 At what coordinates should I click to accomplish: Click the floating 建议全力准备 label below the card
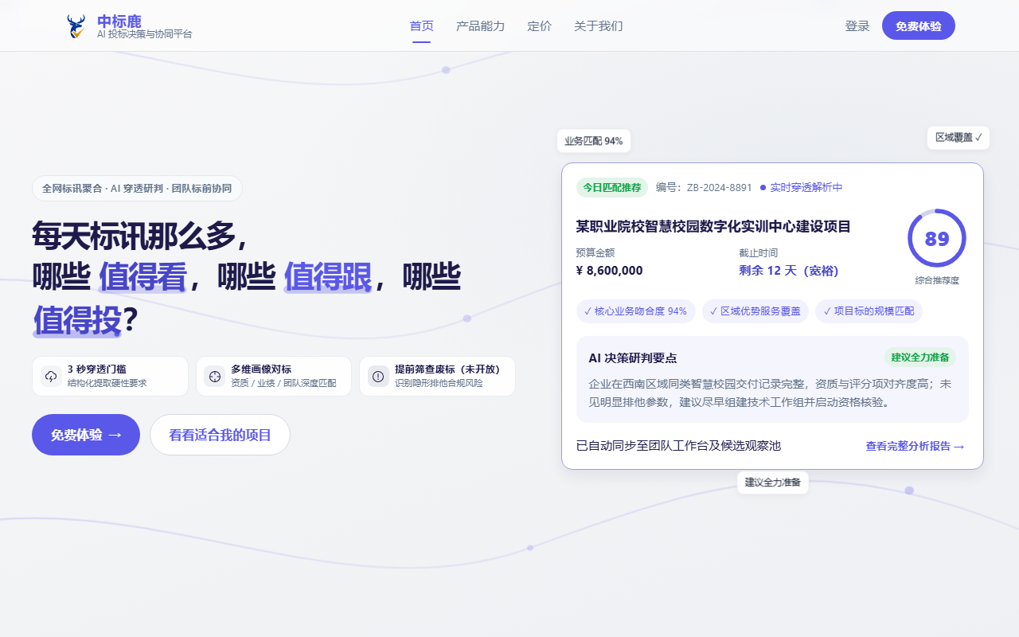coord(773,482)
